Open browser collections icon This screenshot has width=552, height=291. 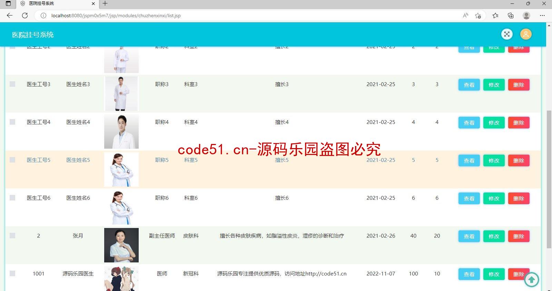tap(511, 15)
